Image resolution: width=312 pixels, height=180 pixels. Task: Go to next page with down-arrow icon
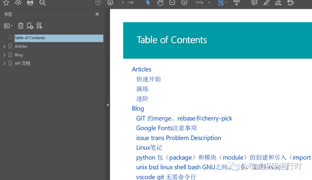click(110, 3)
